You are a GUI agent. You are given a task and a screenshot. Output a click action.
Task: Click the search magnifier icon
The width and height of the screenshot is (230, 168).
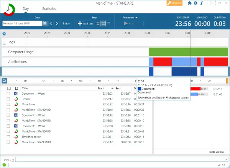tap(4, 81)
